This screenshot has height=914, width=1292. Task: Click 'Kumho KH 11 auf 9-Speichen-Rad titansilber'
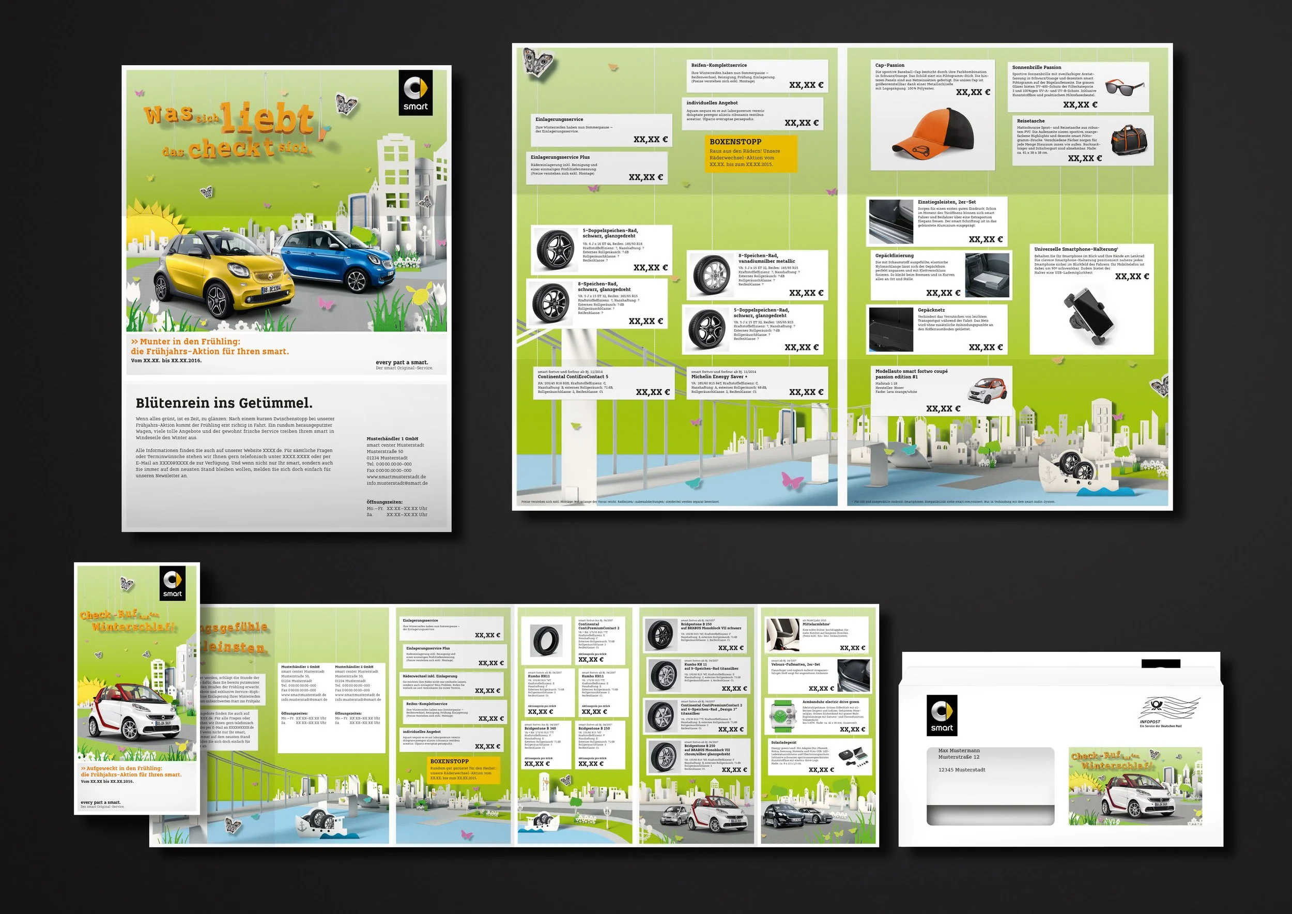point(711,666)
